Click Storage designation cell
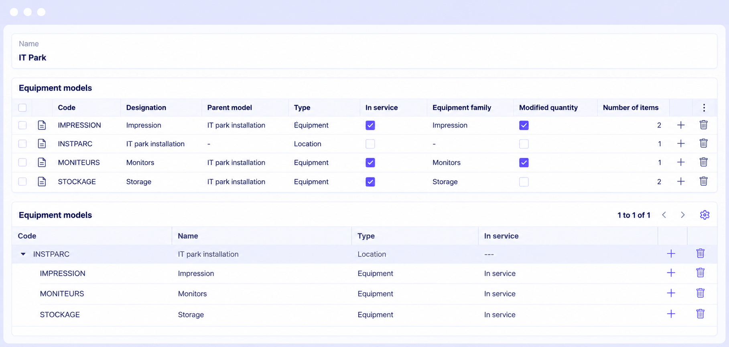729x347 pixels. pos(139,182)
